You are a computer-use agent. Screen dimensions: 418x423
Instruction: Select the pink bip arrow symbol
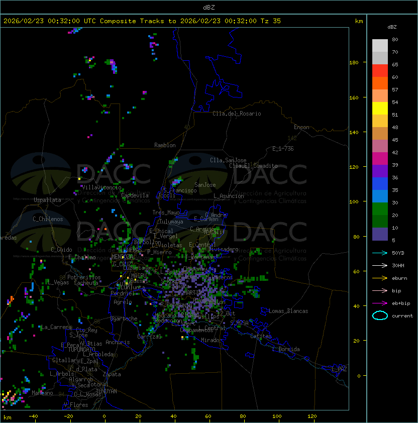[380, 290]
